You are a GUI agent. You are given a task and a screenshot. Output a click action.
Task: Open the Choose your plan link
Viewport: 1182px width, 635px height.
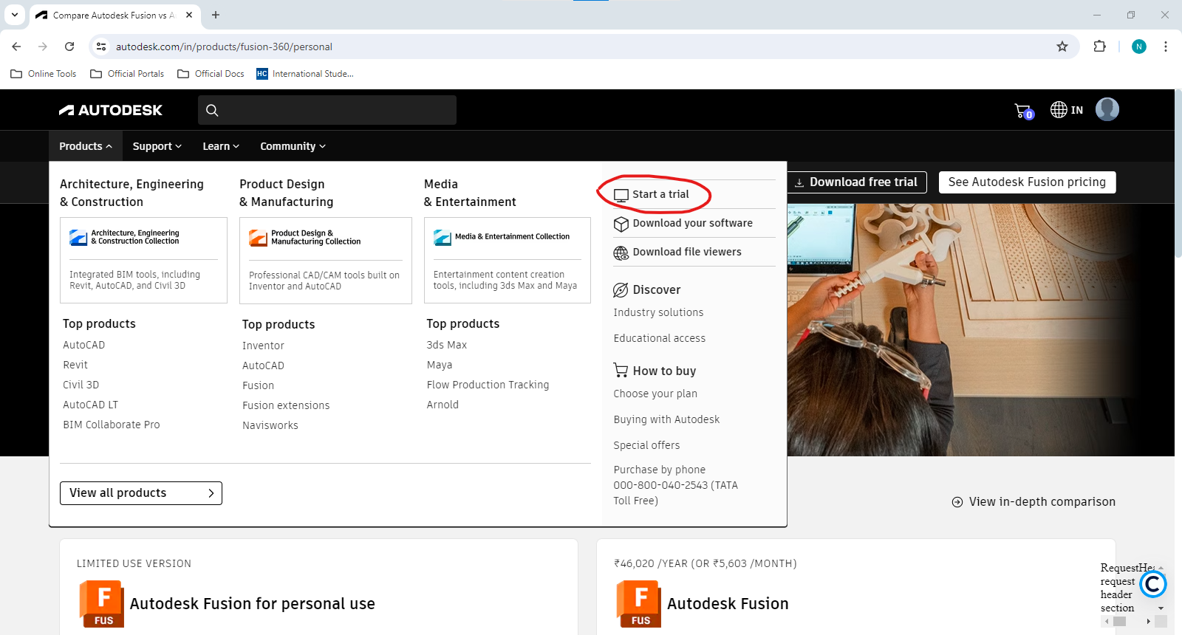click(x=655, y=394)
